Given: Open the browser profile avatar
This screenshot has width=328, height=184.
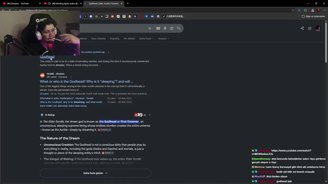Looking at the screenshot, I should pos(319,10).
